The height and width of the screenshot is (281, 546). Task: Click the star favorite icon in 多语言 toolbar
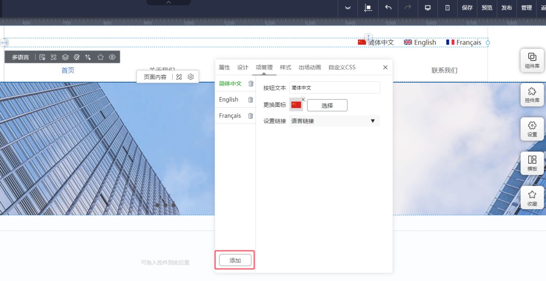coord(101,57)
